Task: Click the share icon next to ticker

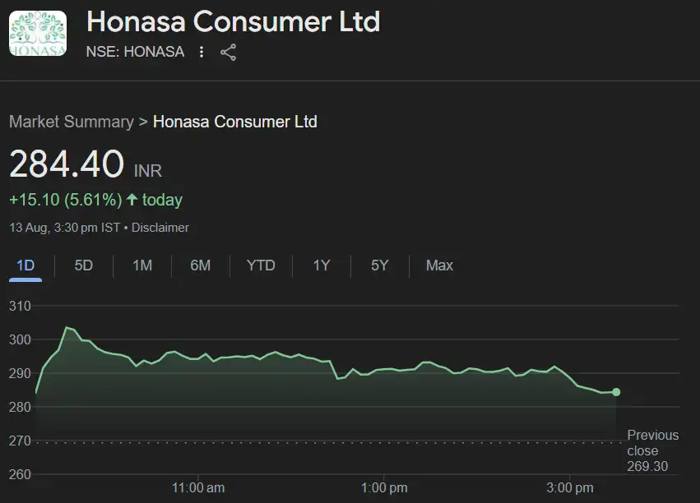Action: click(x=229, y=53)
